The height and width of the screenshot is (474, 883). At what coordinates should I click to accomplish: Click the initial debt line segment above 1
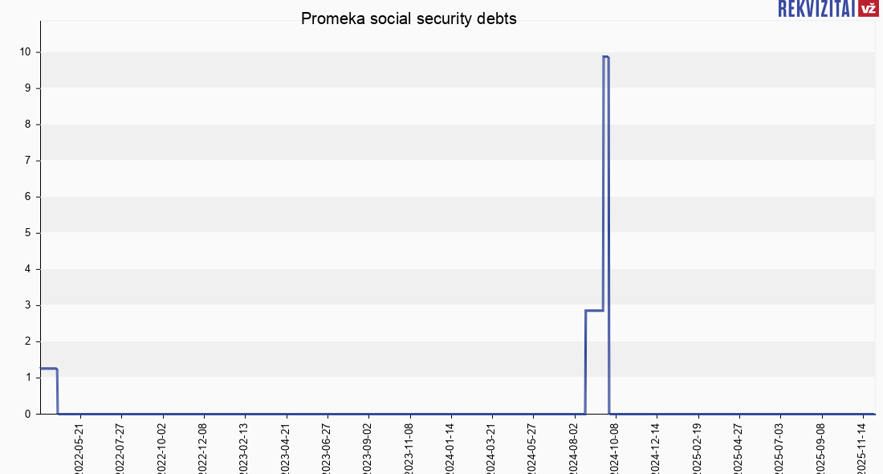48,368
